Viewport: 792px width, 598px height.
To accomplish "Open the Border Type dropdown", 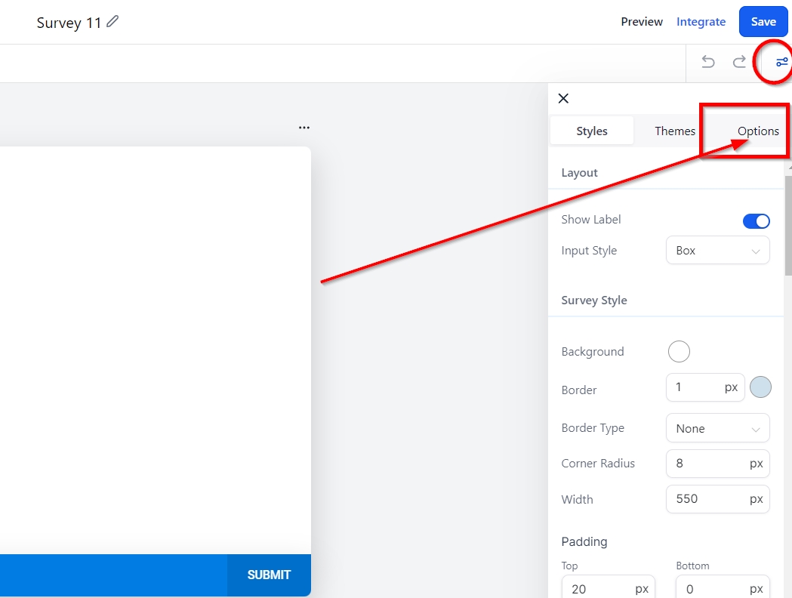I will pyautogui.click(x=717, y=428).
